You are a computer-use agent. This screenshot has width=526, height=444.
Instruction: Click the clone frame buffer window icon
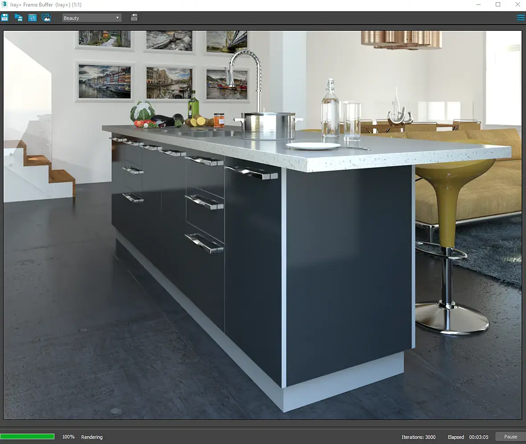32,18
